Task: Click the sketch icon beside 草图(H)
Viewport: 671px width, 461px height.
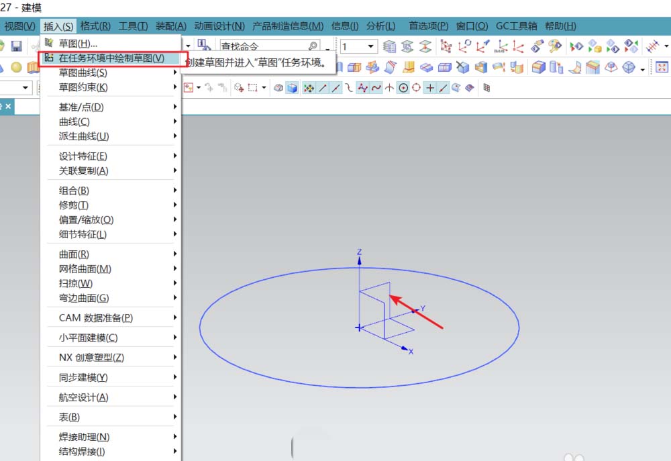Action: (x=49, y=43)
